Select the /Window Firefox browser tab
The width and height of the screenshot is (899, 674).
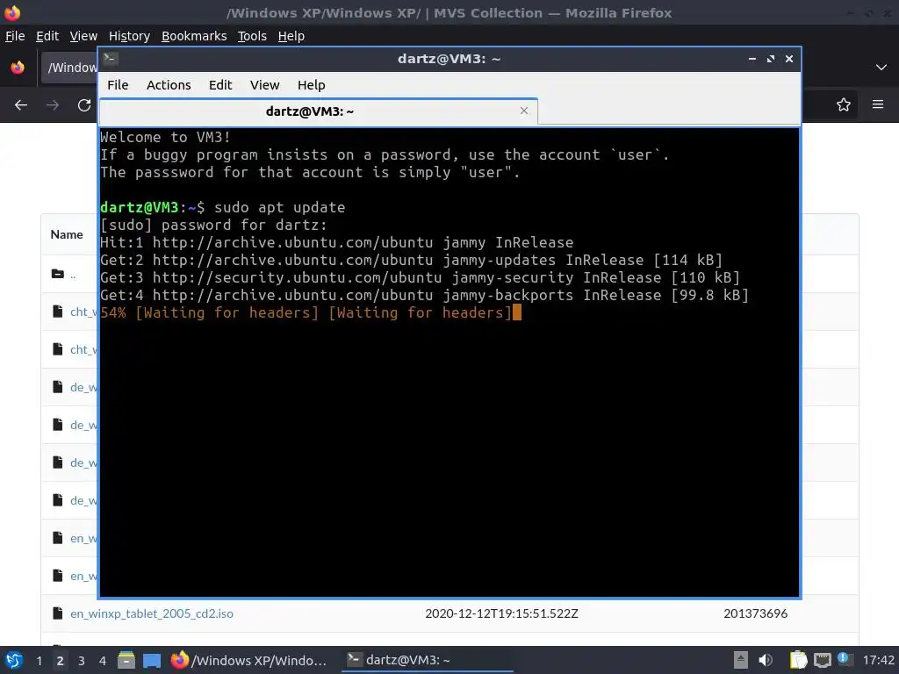[x=68, y=68]
